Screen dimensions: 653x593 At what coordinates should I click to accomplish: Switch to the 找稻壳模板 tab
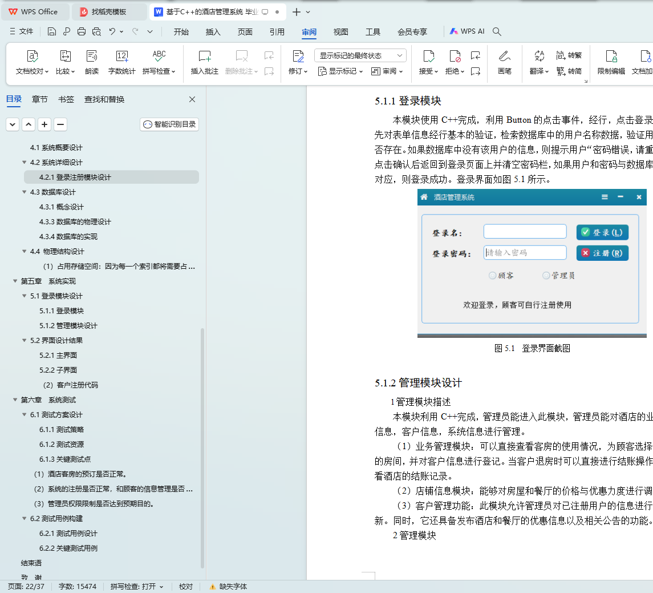tap(109, 11)
